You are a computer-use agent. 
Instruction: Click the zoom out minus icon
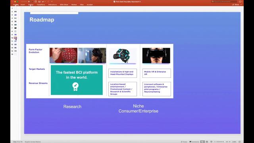(215, 142)
